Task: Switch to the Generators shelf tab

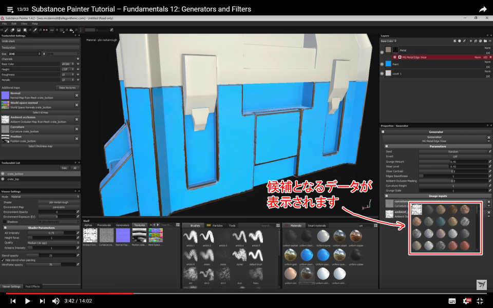Action: (x=122, y=225)
